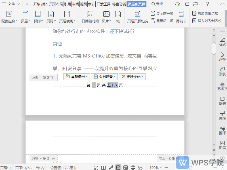Enable web layout view in status bar

(x=132, y=167)
